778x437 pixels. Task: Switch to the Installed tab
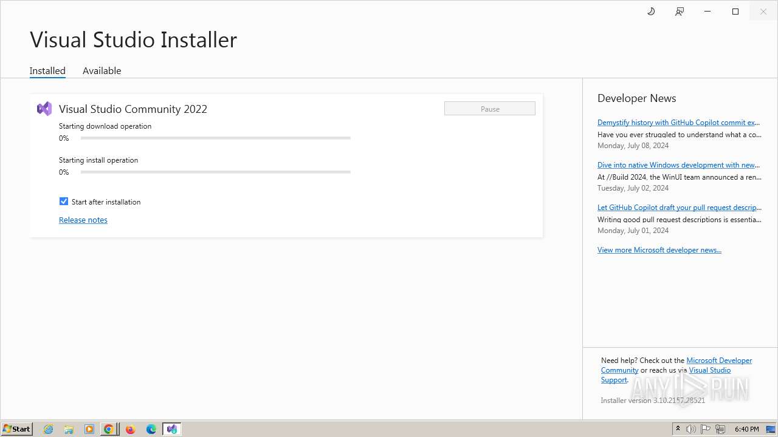coord(47,71)
